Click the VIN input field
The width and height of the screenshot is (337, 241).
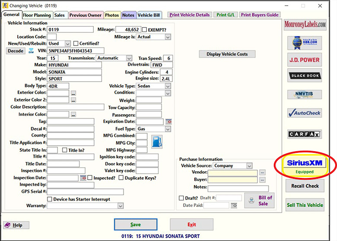coord(75,51)
